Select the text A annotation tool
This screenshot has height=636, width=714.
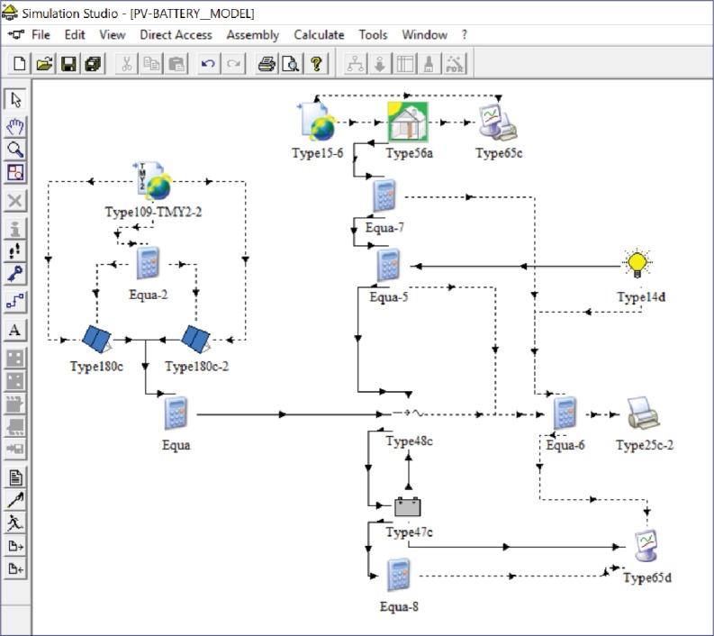tap(15, 330)
